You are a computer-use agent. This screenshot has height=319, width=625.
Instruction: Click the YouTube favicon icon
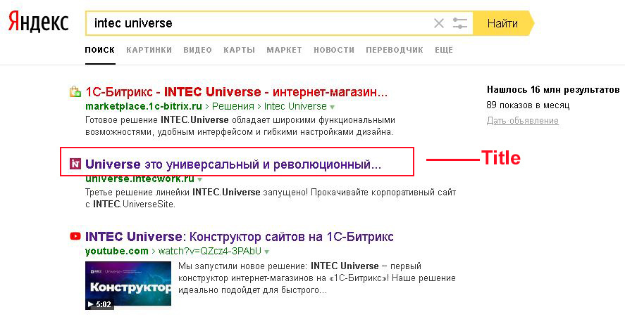tap(75, 236)
